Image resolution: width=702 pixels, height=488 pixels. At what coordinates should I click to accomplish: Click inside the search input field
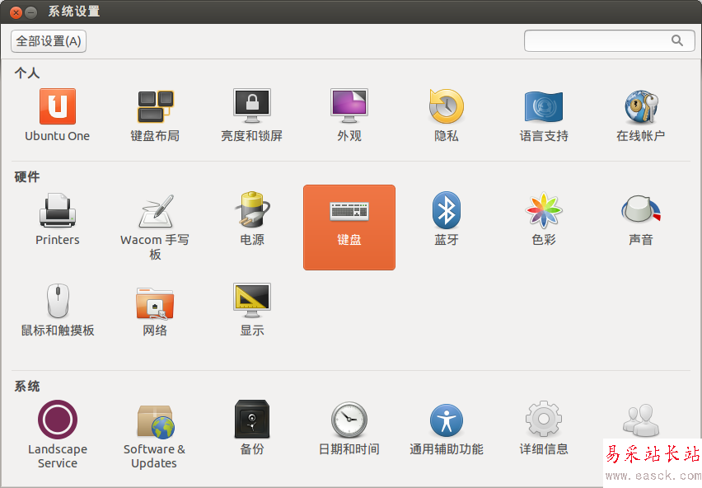coord(610,40)
